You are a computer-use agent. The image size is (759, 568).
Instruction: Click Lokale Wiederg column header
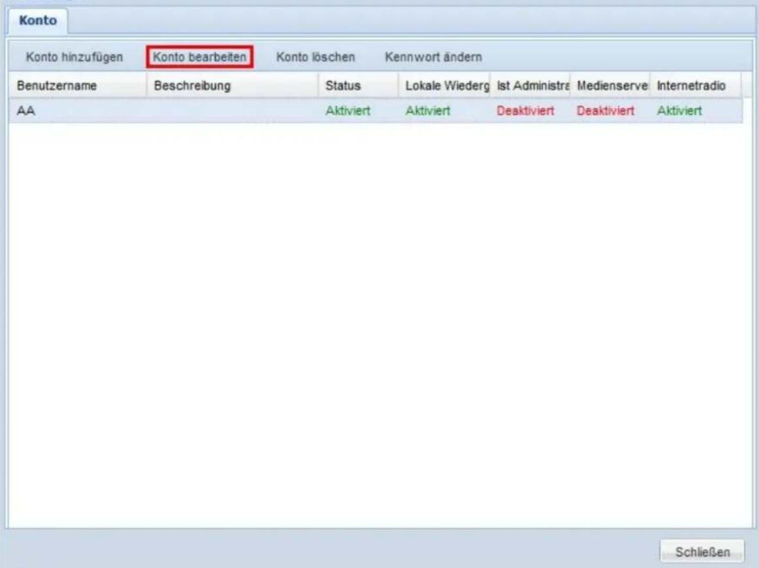(x=444, y=86)
